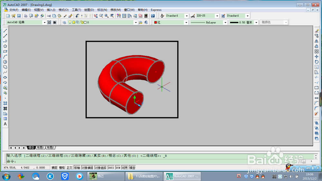Click the last-tab navigation arrow button
This screenshot has height=181, width=322.
point(24,148)
